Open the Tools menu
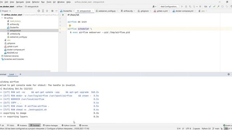 (x=49, y=2)
